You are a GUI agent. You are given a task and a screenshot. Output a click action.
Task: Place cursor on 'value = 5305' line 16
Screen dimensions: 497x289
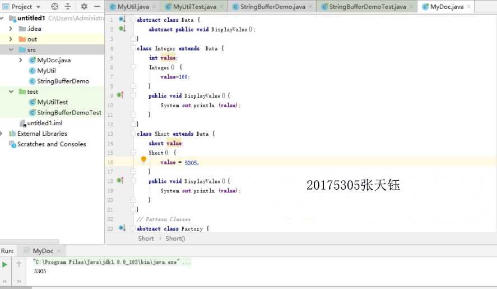(180, 162)
